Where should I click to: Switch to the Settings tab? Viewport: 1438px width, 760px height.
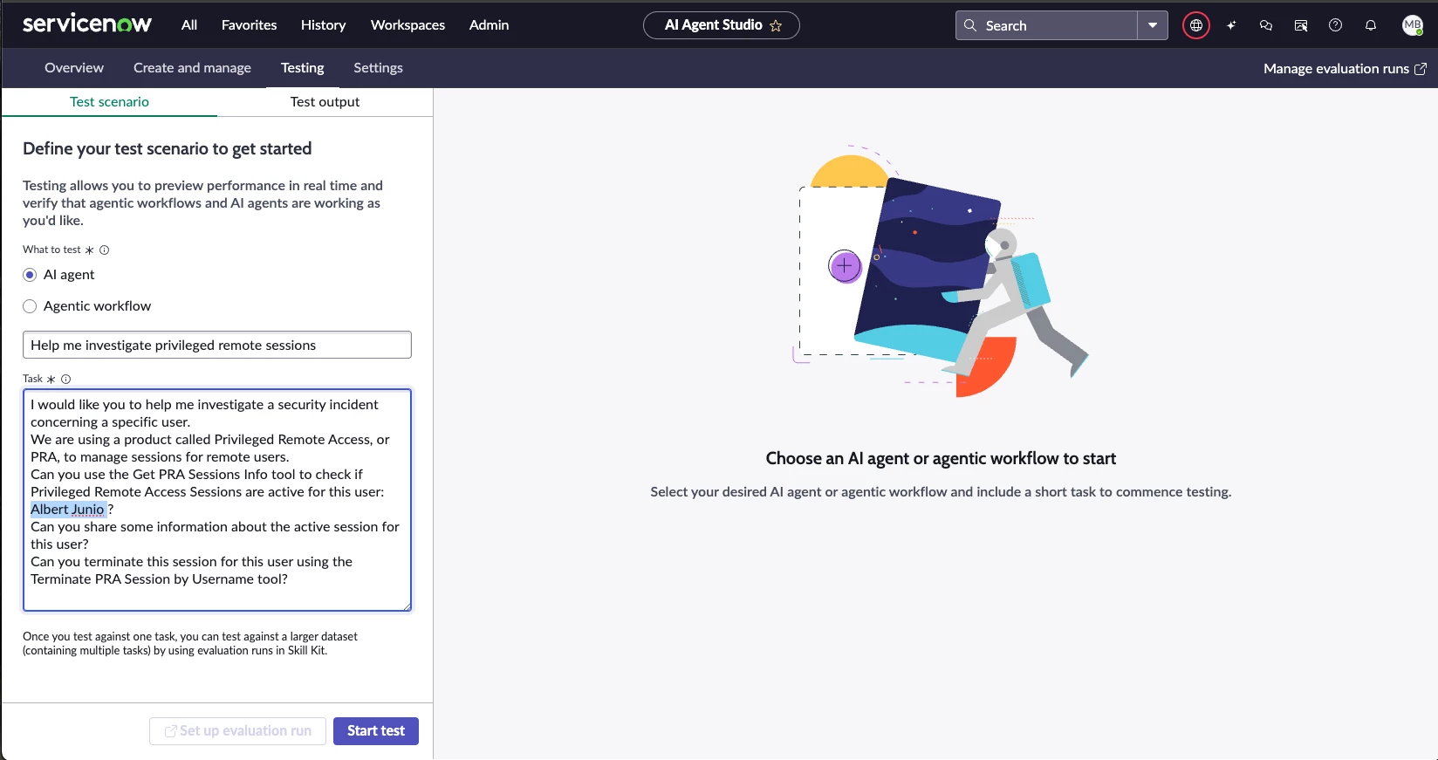378,68
